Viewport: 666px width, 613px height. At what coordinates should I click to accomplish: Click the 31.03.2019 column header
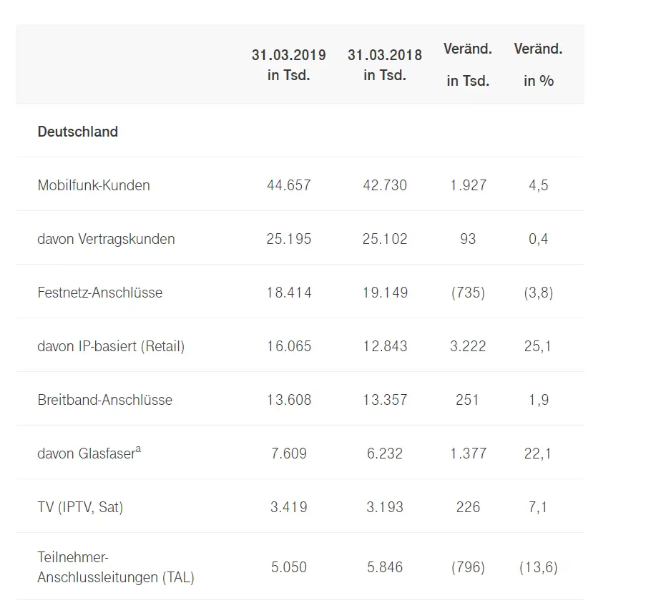[x=288, y=64]
